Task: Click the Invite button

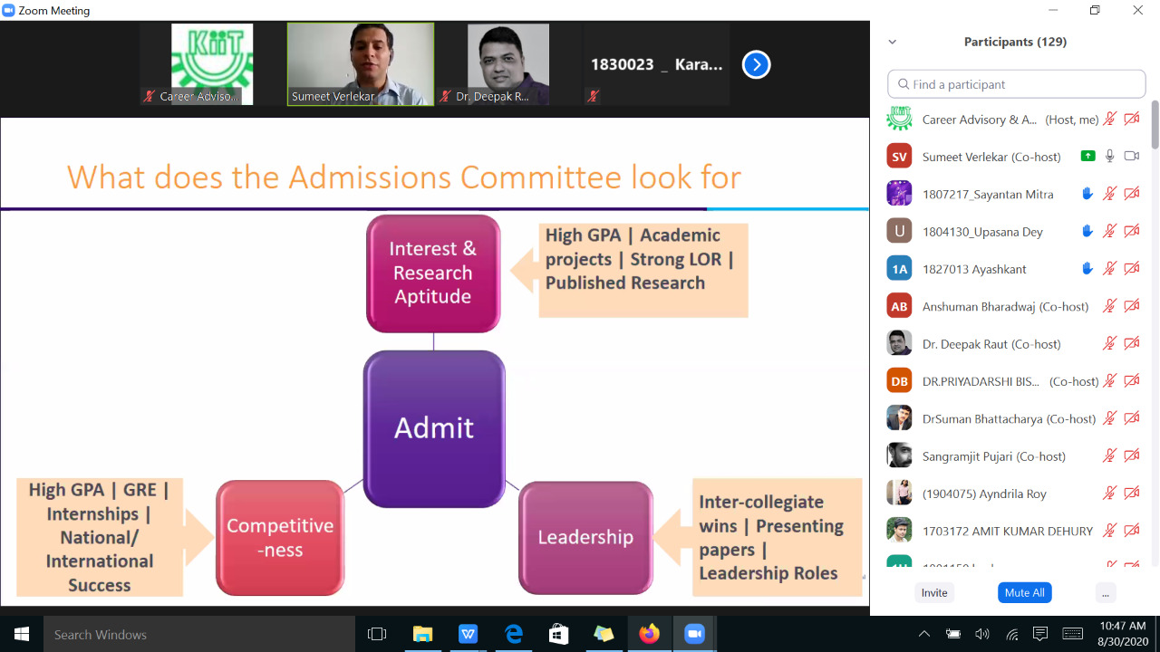Action: pyautogui.click(x=934, y=592)
